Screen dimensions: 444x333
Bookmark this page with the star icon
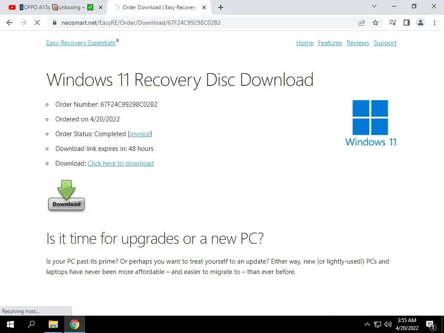point(375,23)
